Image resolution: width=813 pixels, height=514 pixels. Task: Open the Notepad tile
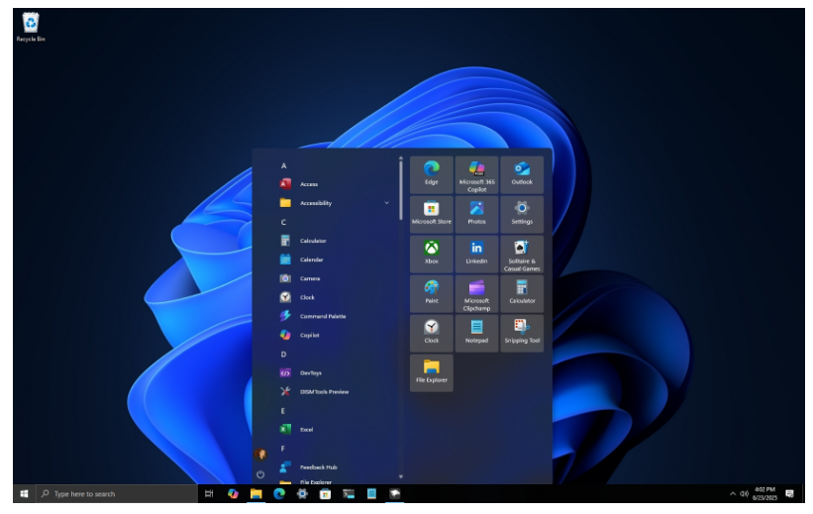(476, 332)
